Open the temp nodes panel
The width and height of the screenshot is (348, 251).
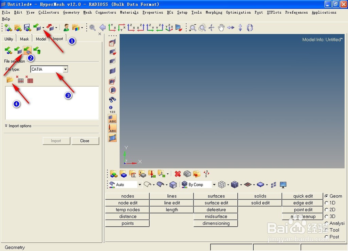[x=128, y=210]
